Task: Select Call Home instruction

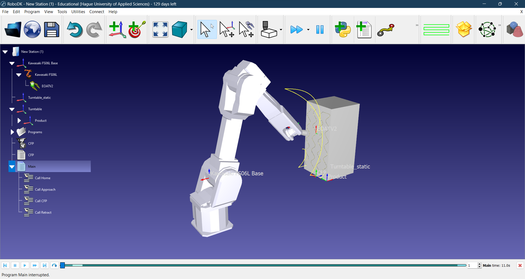Action: [x=43, y=178]
